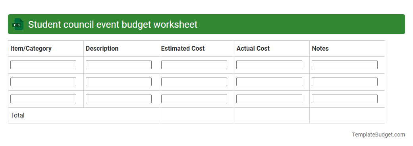
Task: Select second row Notes input field
Action: [x=345, y=82]
